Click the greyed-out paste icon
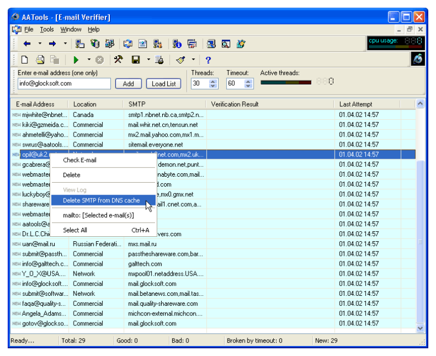Image resolution: width=436 pixels, height=356 pixels. [55, 60]
